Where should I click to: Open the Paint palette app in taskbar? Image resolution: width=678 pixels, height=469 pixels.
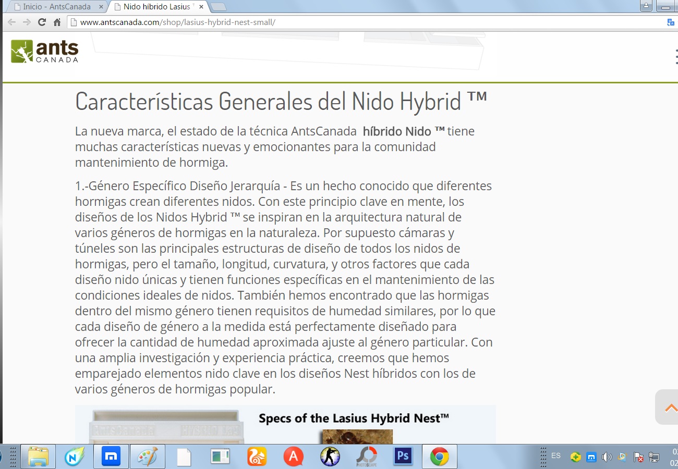(x=148, y=457)
